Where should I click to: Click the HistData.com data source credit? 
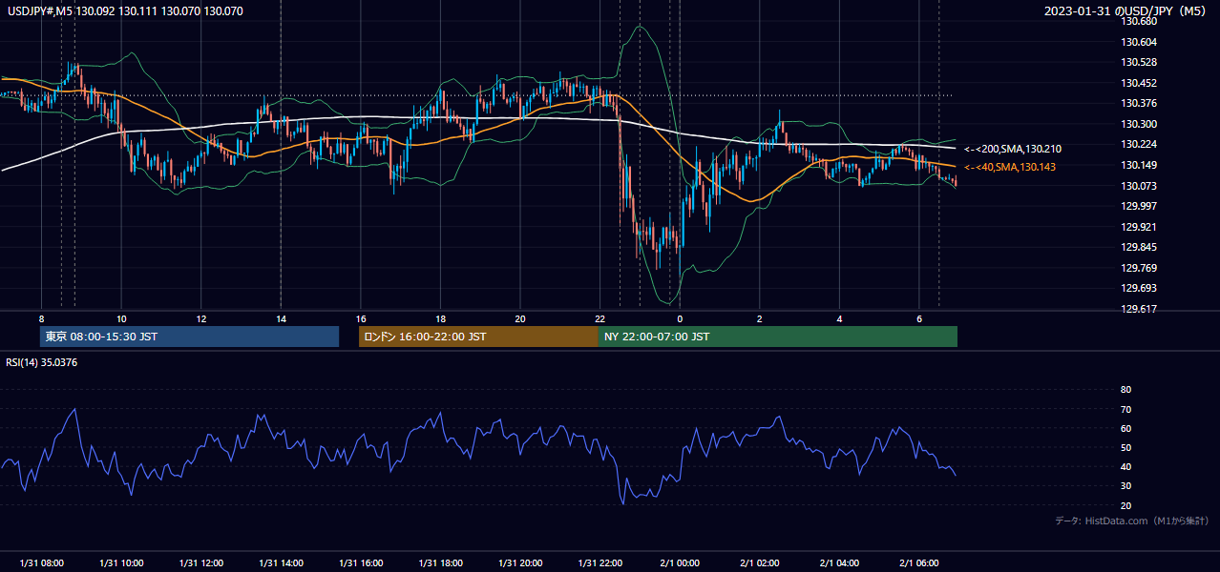coord(1132,521)
